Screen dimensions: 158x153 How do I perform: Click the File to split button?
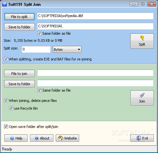pos(19,17)
